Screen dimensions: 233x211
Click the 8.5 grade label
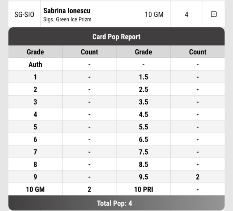[x=143, y=165]
